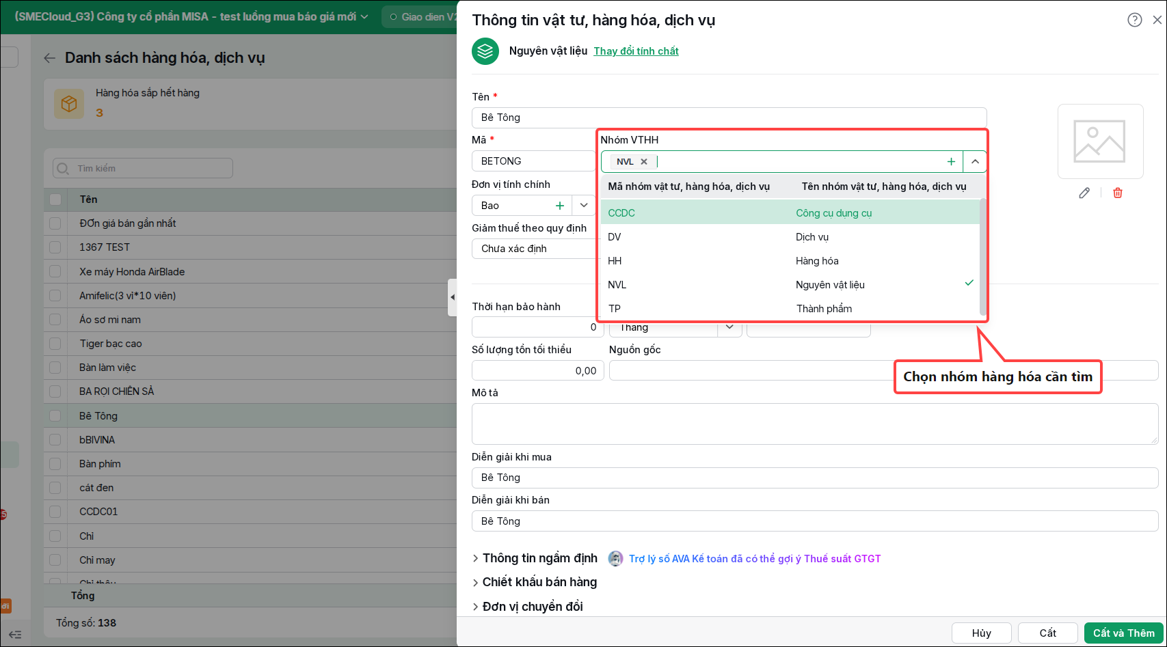
Task: Toggle the select-all checkbox in header
Action: coord(55,199)
